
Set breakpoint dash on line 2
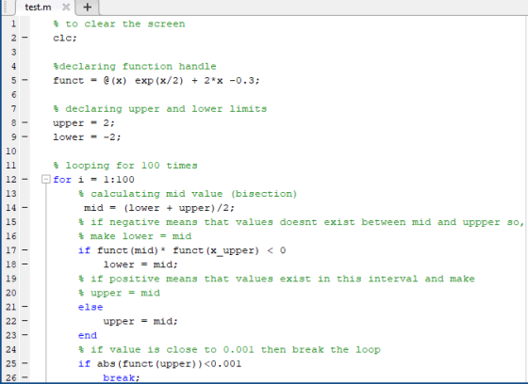[x=25, y=38]
